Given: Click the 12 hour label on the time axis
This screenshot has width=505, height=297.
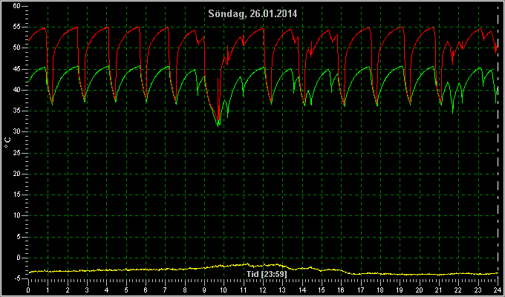Looking at the screenshot, I should [263, 290].
